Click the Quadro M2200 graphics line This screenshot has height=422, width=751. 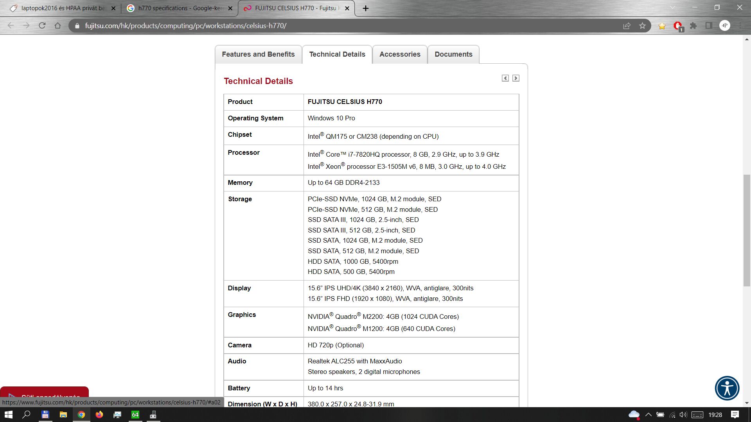pyautogui.click(x=383, y=316)
